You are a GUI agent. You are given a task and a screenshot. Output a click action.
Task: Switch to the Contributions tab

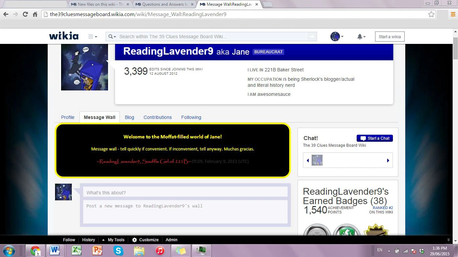157,117
